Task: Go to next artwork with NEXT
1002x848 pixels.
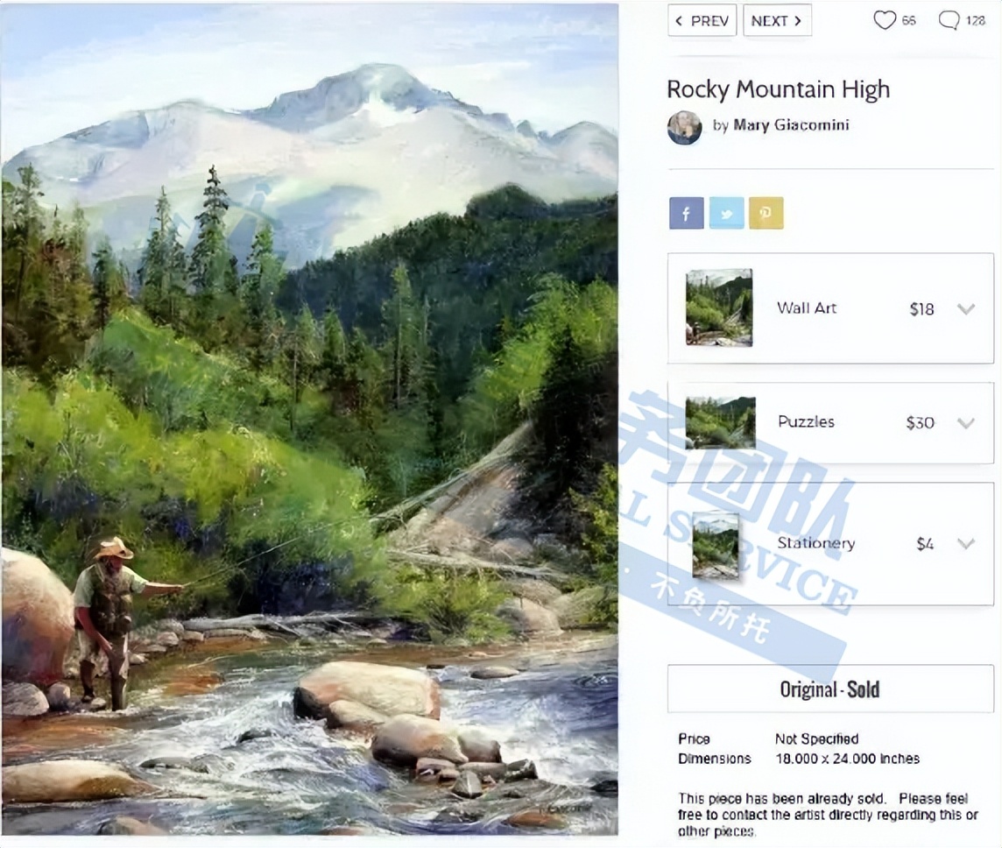Action: pos(777,20)
